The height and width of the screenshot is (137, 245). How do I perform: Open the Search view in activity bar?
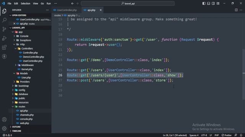click(x=4, y=20)
